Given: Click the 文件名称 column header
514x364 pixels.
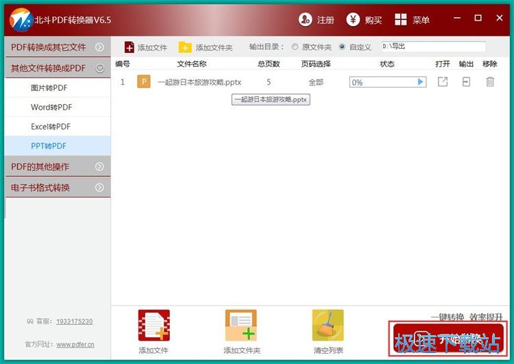Looking at the screenshot, I should click(x=192, y=64).
